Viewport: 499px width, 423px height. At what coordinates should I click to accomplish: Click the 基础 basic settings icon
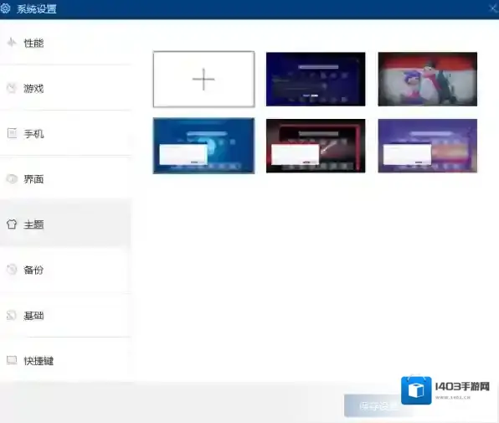pos(12,315)
